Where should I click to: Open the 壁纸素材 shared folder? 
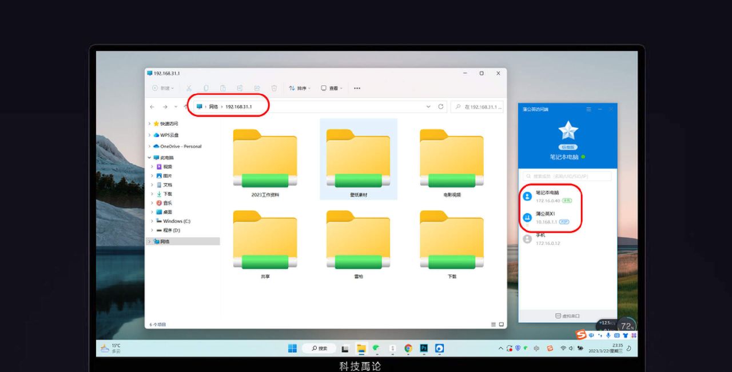tap(359, 160)
